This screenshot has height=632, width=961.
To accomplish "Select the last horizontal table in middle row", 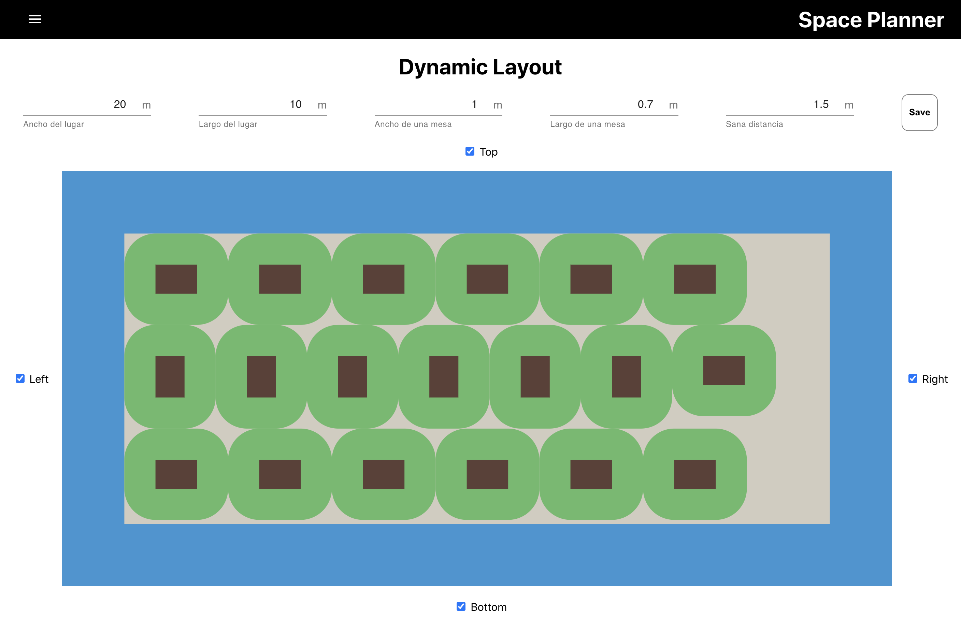I will click(723, 370).
